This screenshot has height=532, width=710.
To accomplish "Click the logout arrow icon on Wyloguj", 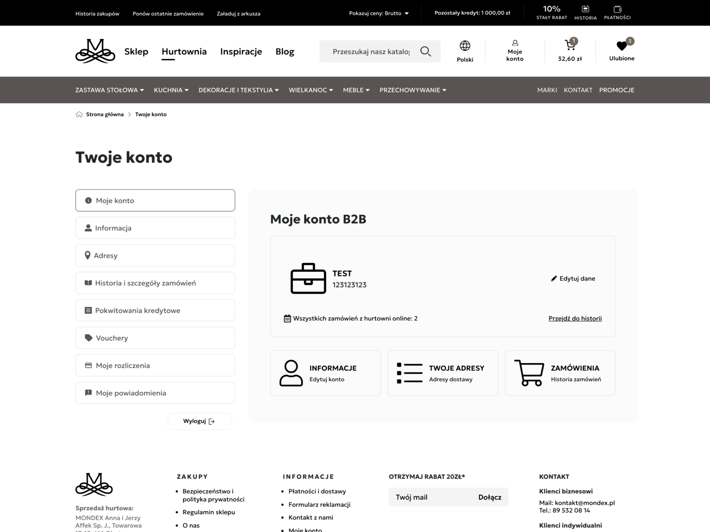I will (x=212, y=422).
